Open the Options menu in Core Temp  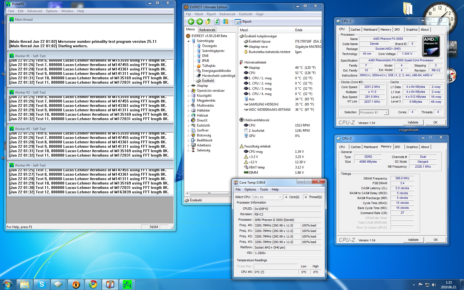[x=250, y=189]
